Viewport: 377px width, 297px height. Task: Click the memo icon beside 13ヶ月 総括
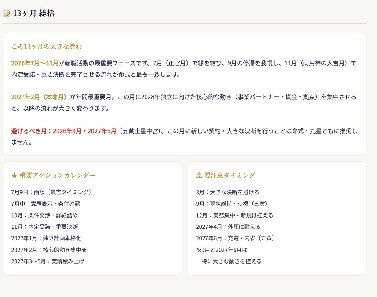point(7,13)
